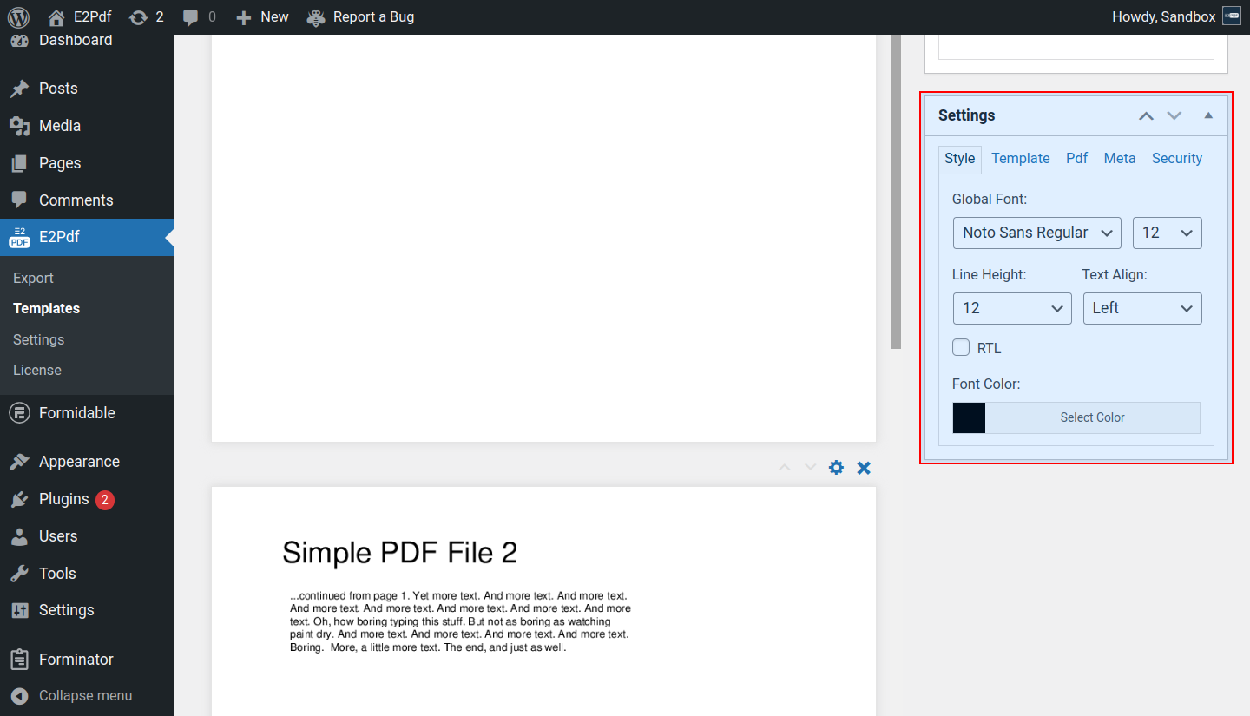
Task: Click the Collapse menu sidebar item
Action: tap(85, 695)
